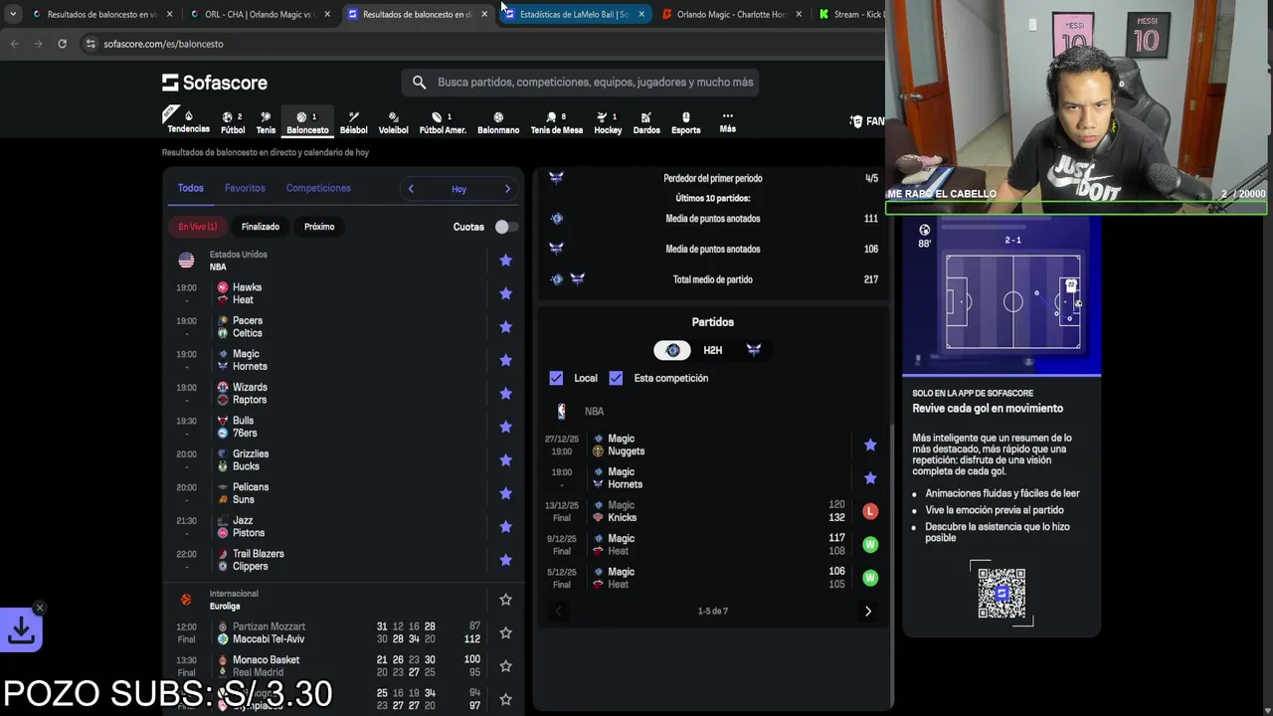Toggle star for Pelicans vs Suns
This screenshot has width=1273, height=716.
(505, 493)
